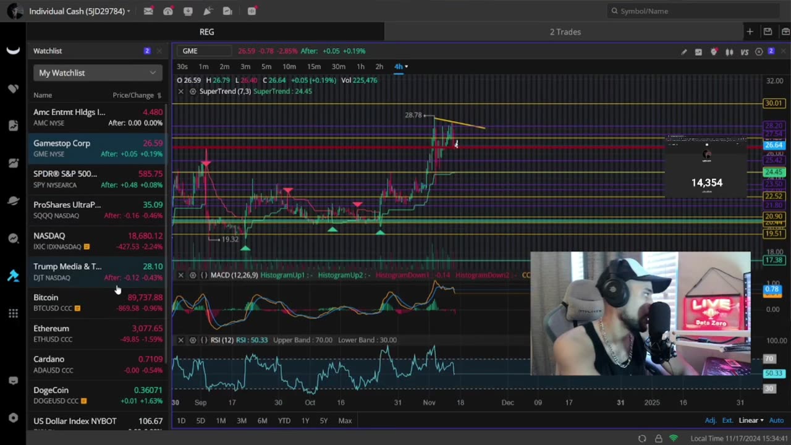Remove the SuperTrend indicator with its X
Viewport: 791px width, 445px height.
180,91
